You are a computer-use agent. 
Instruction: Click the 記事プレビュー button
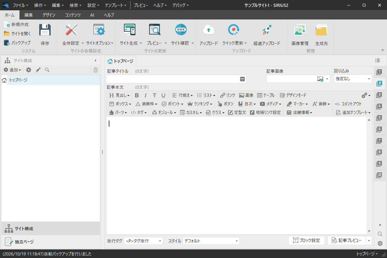(347, 241)
